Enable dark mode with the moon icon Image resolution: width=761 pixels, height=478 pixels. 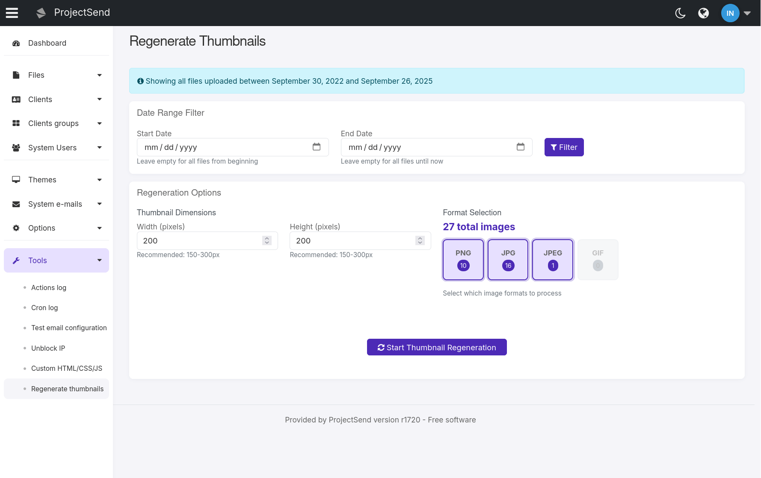tap(681, 13)
